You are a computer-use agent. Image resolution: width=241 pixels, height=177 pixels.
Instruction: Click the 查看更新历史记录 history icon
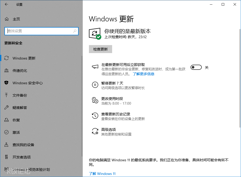(x=95, y=116)
